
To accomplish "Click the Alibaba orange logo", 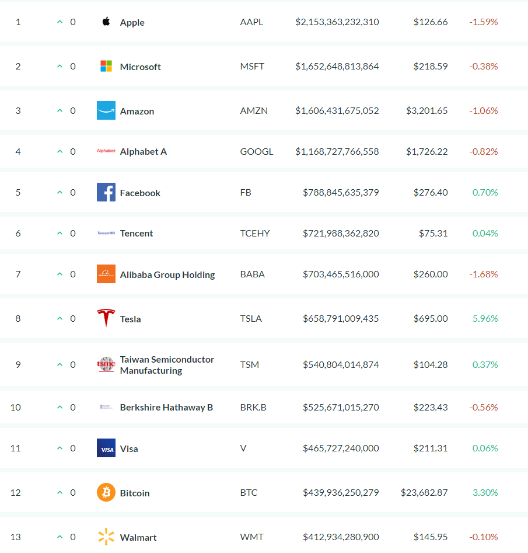I will pos(106,274).
